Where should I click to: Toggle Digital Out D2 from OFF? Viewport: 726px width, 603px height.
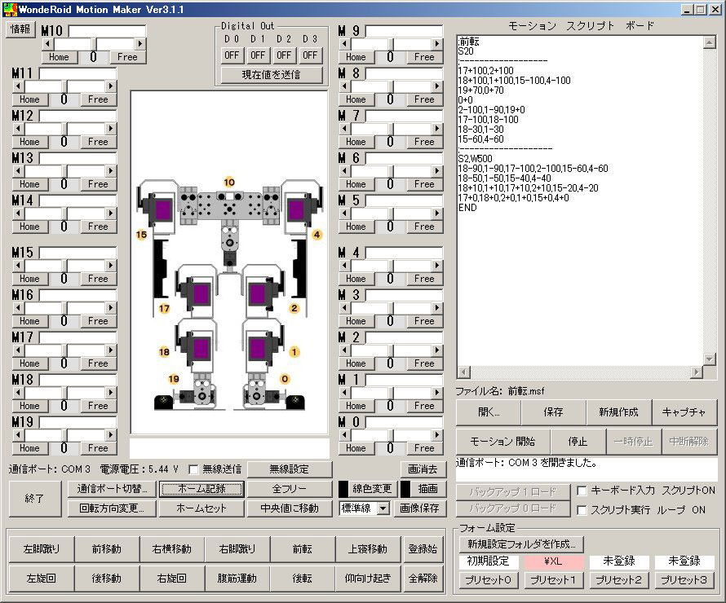click(284, 55)
